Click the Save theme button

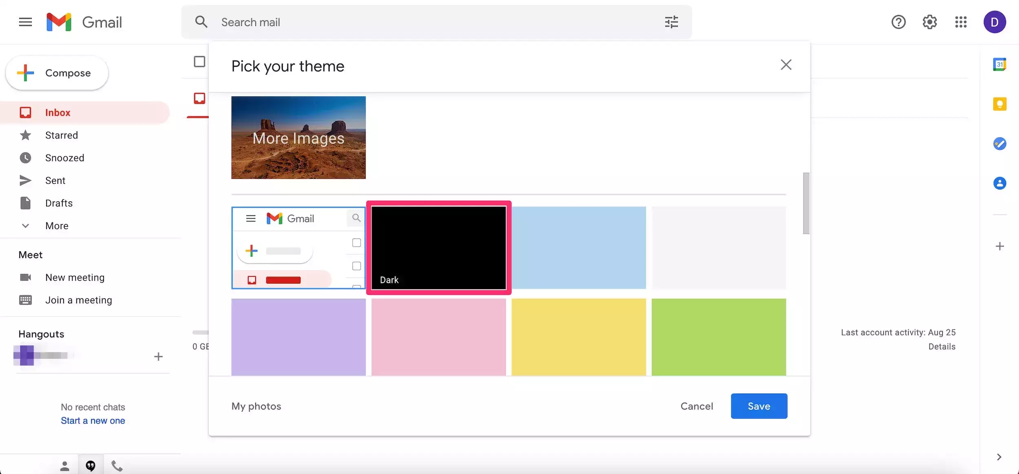coord(759,406)
